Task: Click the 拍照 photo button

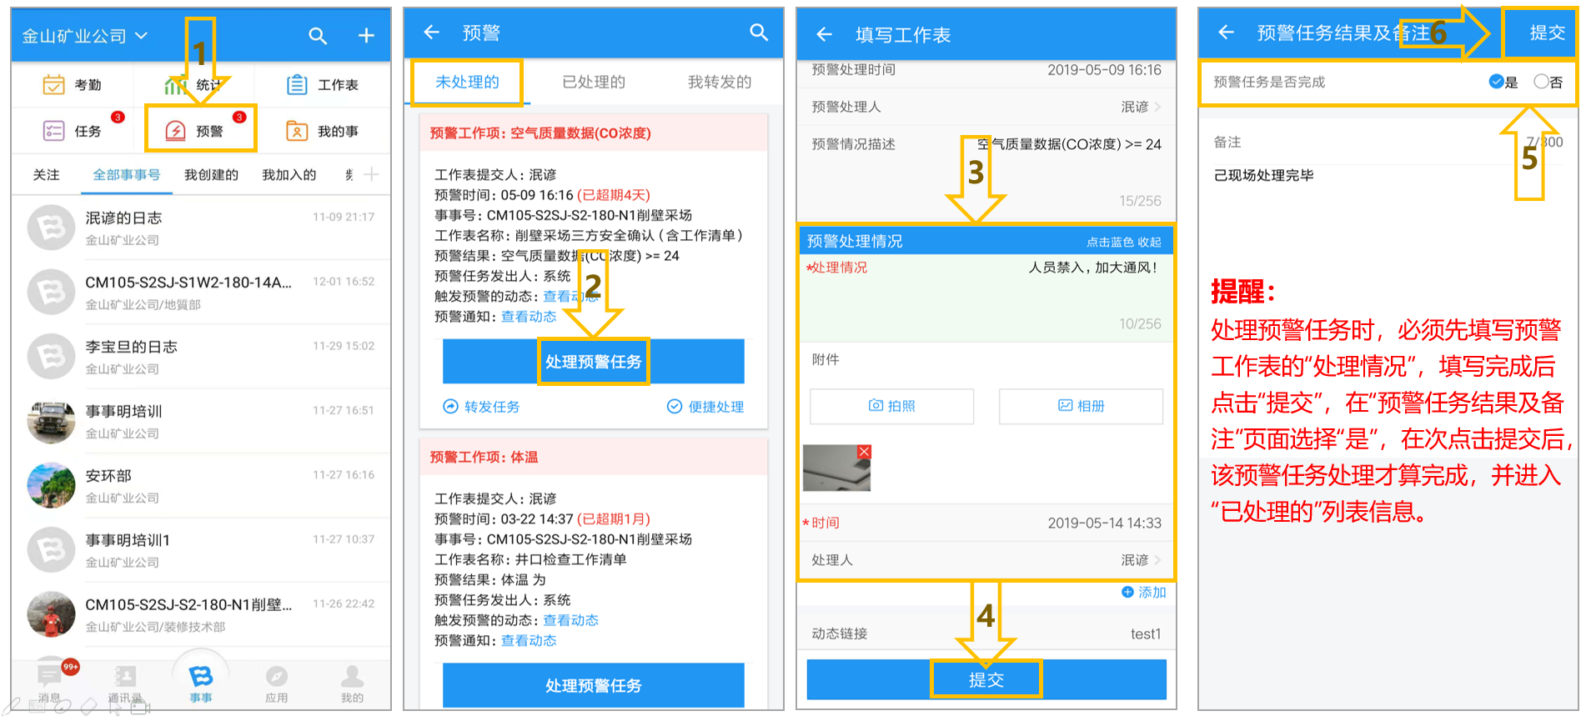Action: coord(891,406)
